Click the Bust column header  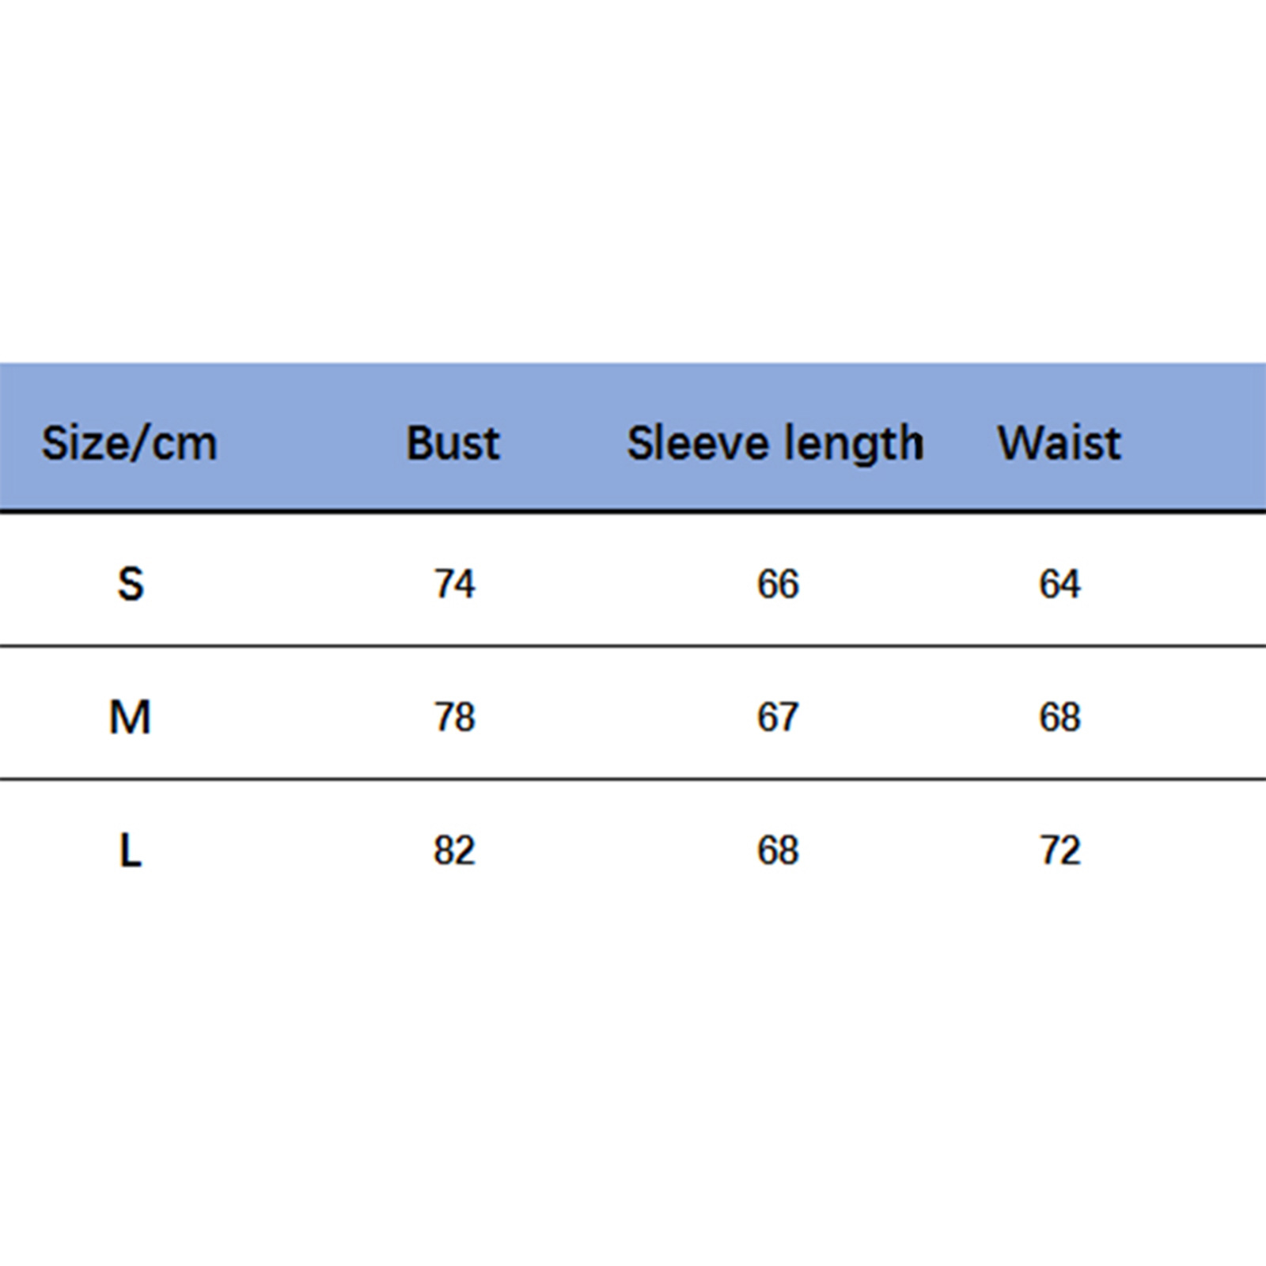point(453,442)
